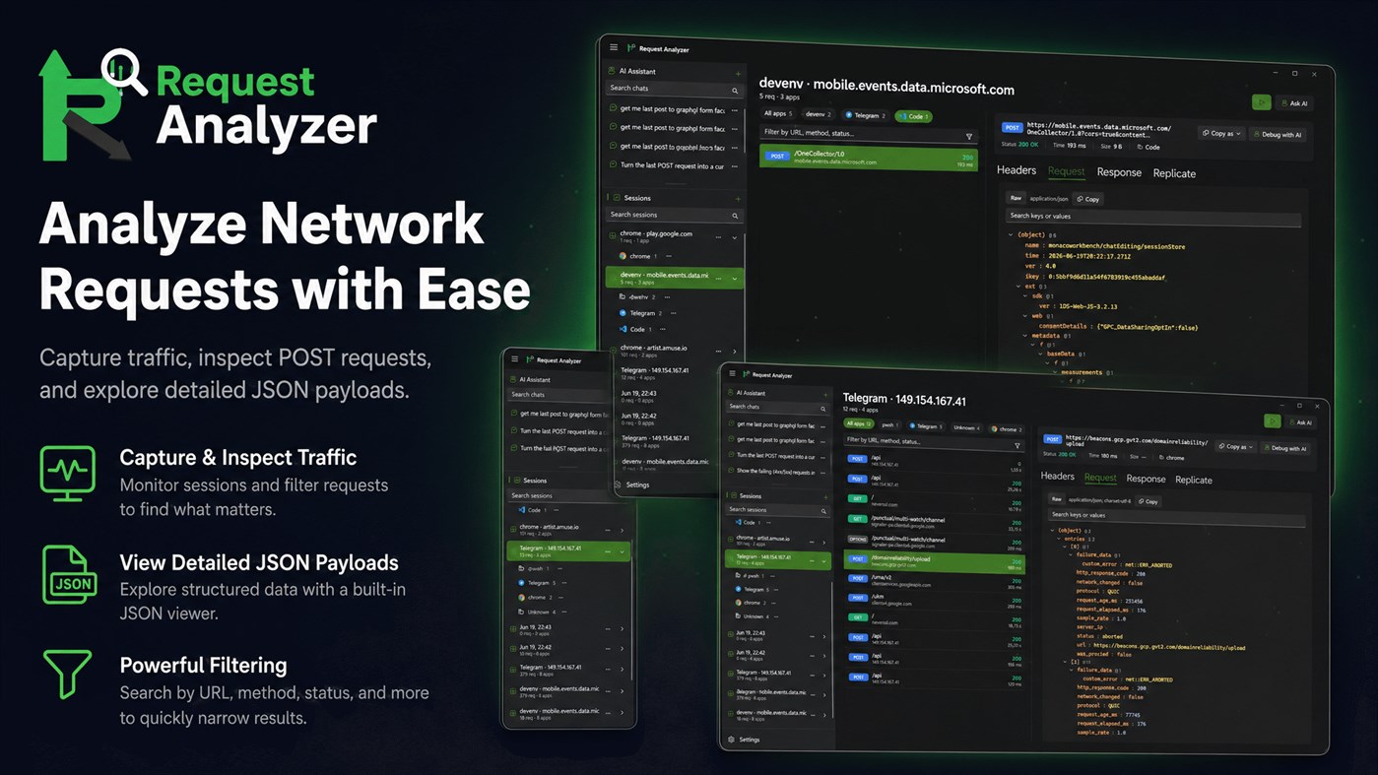Viewport: 1378px width, 775px height.
Task: Add new session in top window Sessions header
Action: pyautogui.click(x=738, y=199)
